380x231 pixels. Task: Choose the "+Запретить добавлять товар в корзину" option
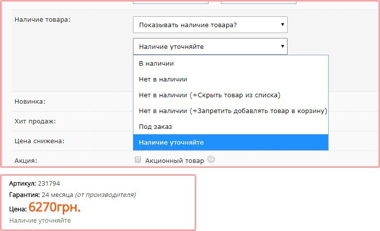pyautogui.click(x=233, y=111)
